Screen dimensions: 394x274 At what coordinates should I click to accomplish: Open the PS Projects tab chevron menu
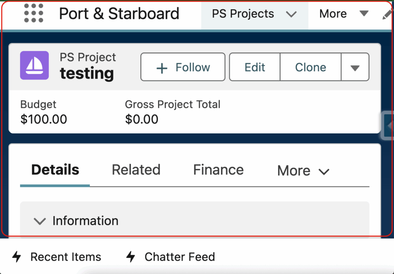pos(292,14)
